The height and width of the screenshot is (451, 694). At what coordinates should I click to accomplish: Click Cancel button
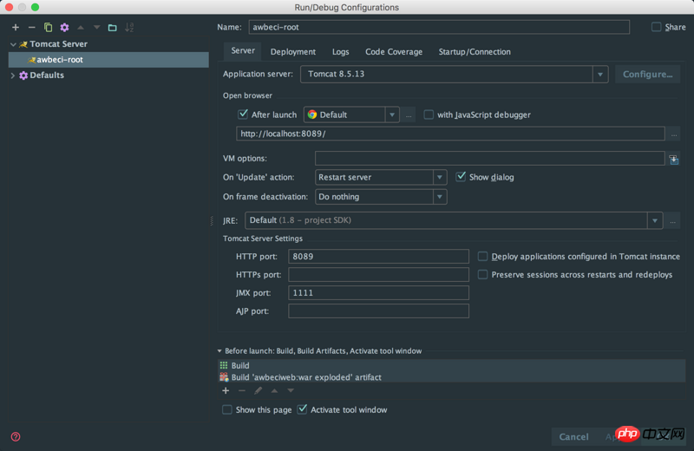click(573, 437)
